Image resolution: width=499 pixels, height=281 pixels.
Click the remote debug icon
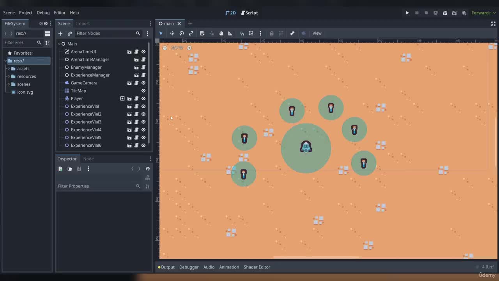click(435, 13)
